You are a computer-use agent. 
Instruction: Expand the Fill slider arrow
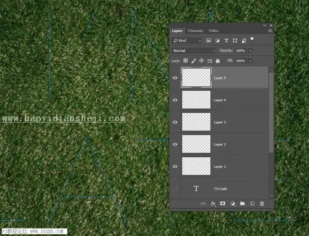click(x=250, y=61)
